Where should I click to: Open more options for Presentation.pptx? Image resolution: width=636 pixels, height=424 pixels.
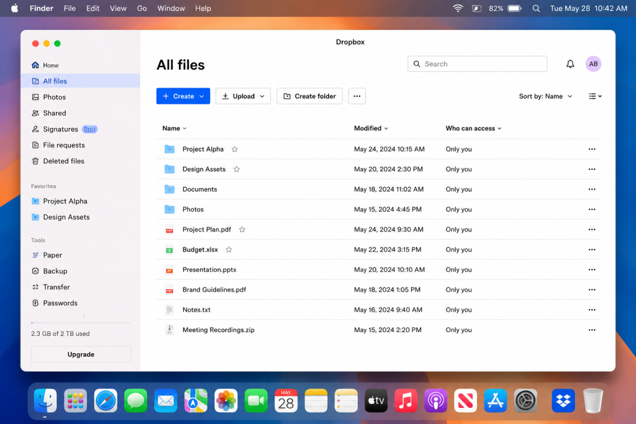coord(592,269)
